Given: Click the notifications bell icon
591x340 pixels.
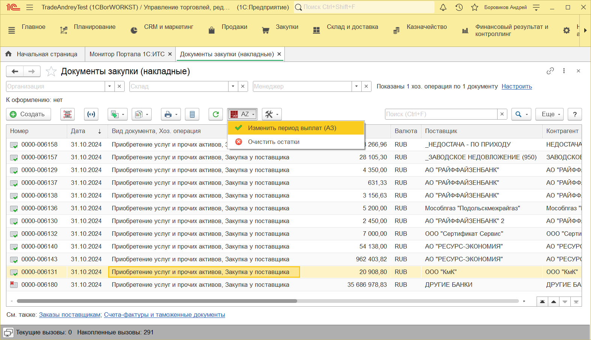Looking at the screenshot, I should click(443, 7).
